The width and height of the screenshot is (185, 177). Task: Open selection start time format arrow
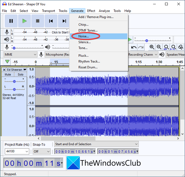[x=94, y=151]
